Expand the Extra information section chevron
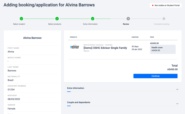 pos(177,90)
